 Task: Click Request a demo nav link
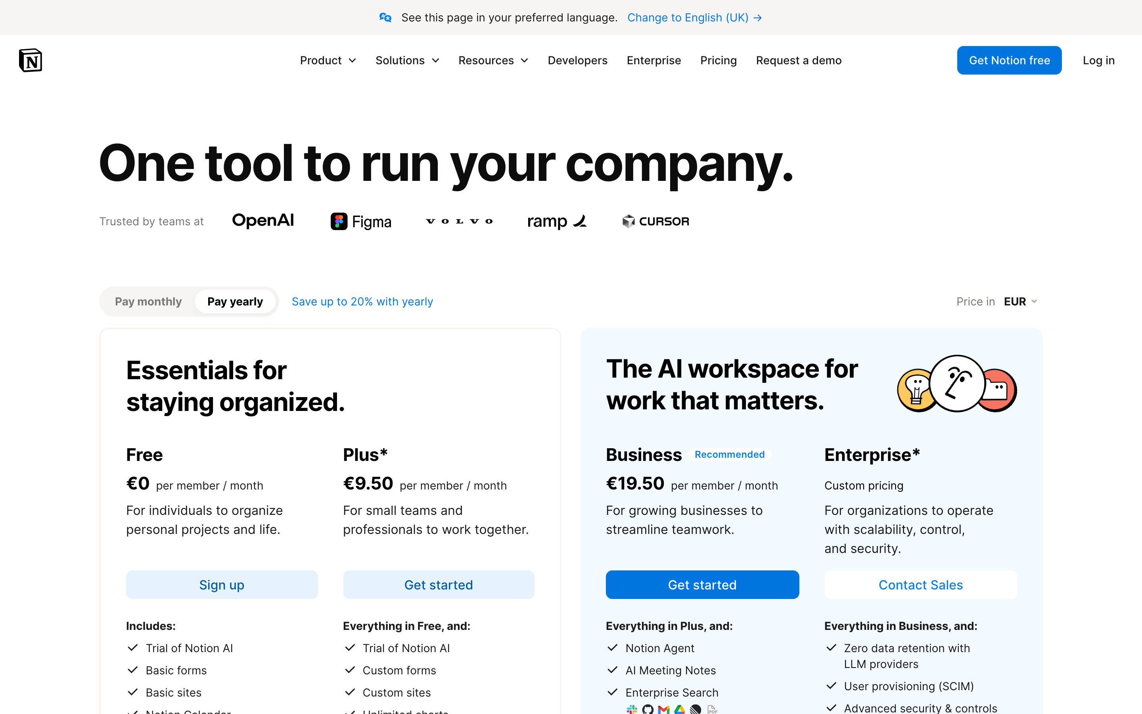pos(799,60)
